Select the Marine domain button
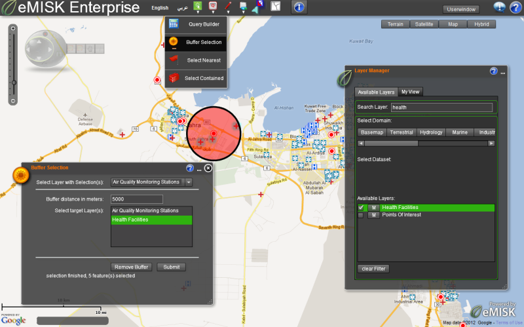The height and width of the screenshot is (327, 524). pyautogui.click(x=460, y=132)
